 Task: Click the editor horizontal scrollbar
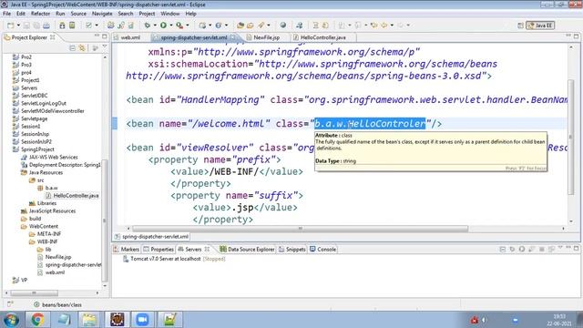[x=301, y=229]
